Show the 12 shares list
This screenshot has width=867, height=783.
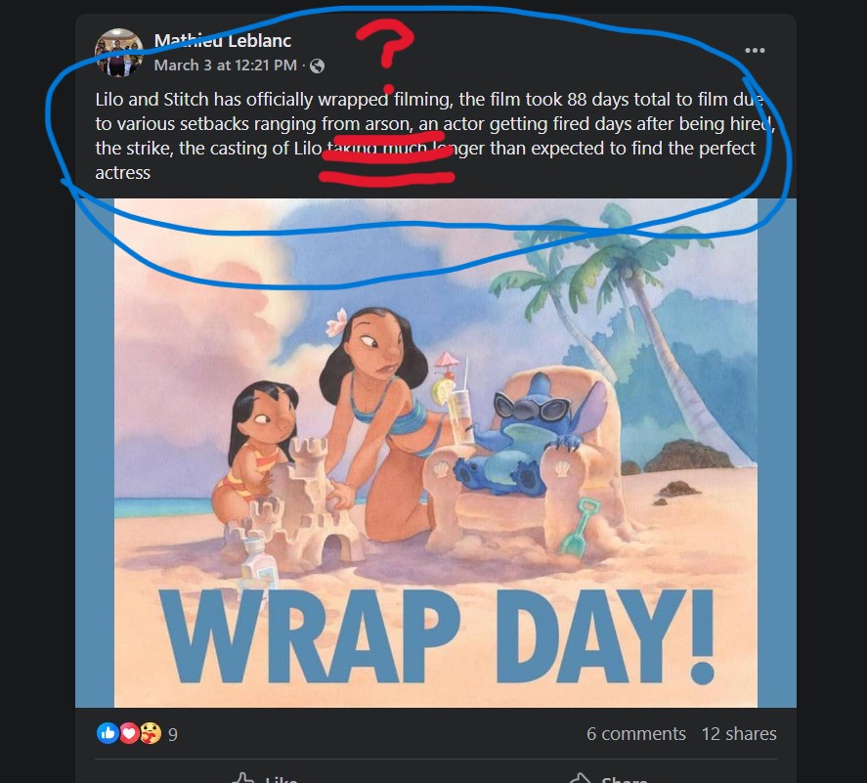(x=739, y=733)
